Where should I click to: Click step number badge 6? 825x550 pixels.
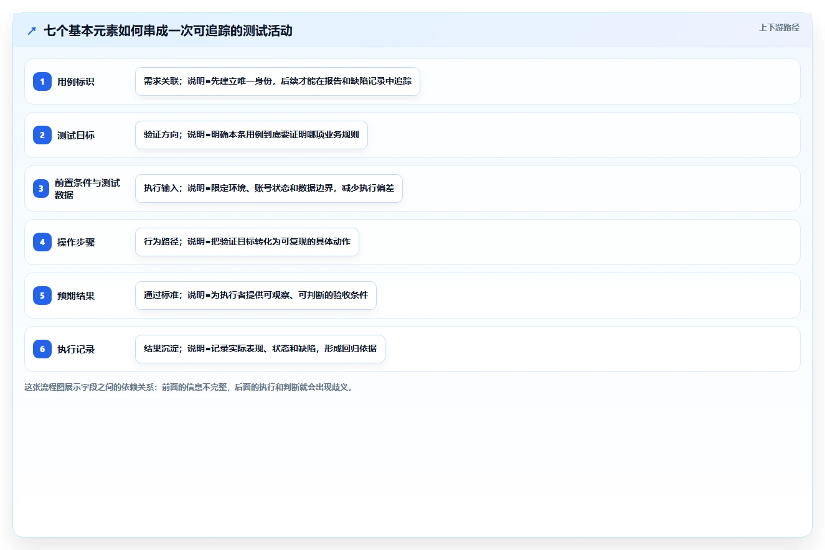[42, 349]
